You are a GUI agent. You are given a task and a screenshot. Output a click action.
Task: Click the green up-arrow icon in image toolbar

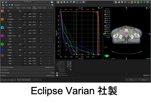144,2
